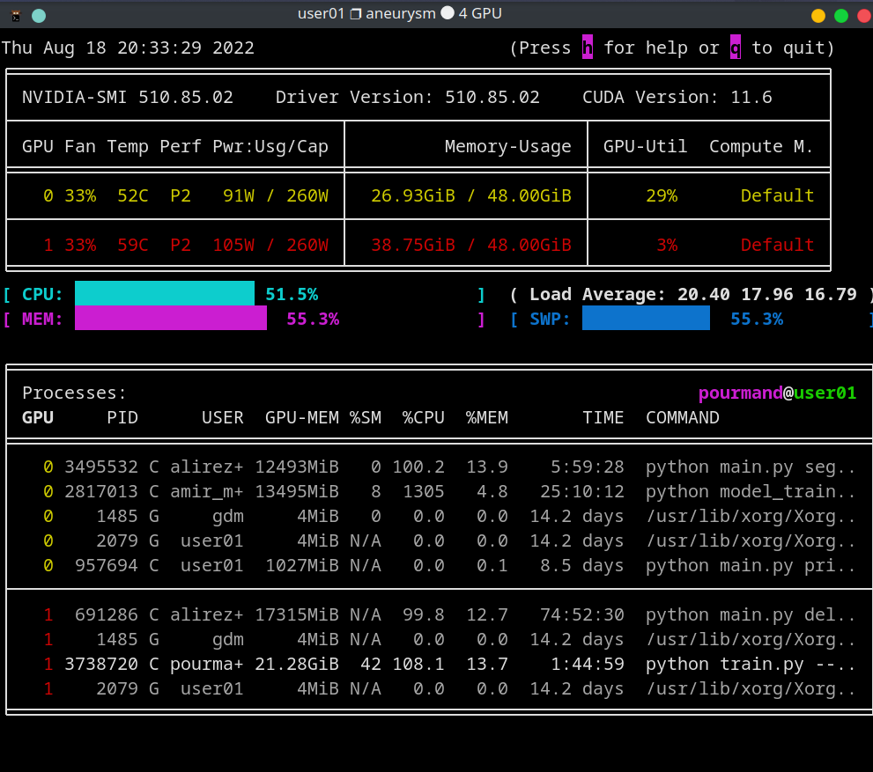Image resolution: width=873 pixels, height=772 pixels.
Task: Click the blue SWP usage bar
Action: click(x=646, y=319)
